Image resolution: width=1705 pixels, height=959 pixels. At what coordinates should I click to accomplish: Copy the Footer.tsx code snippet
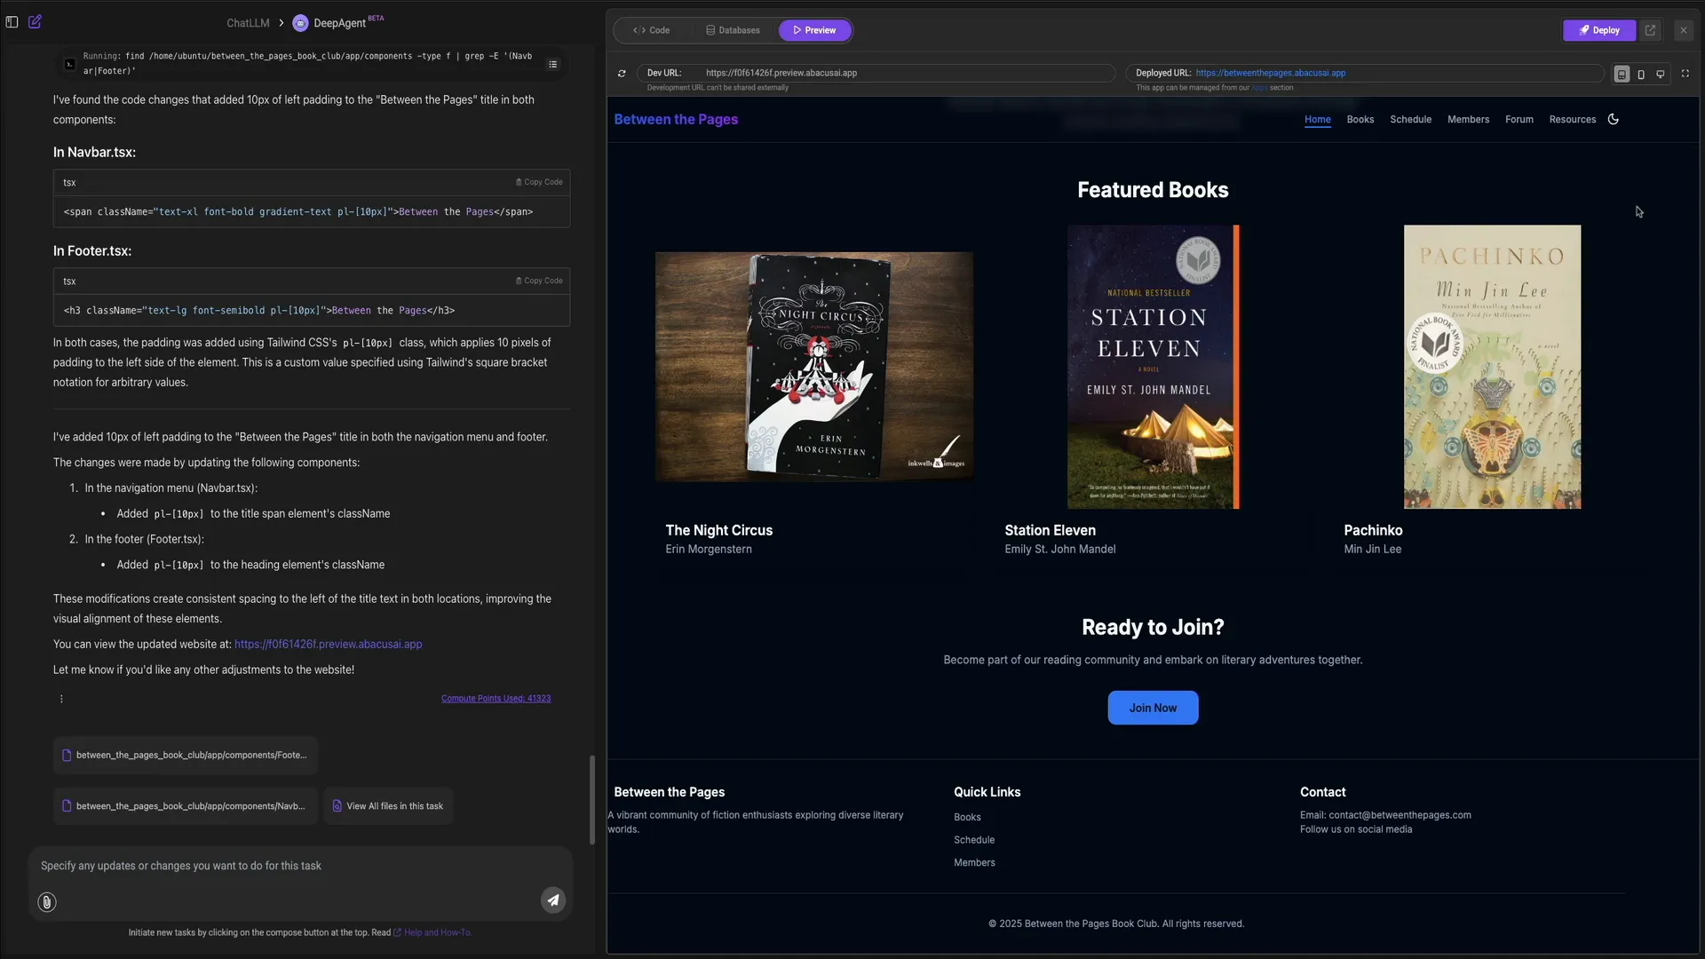(539, 281)
